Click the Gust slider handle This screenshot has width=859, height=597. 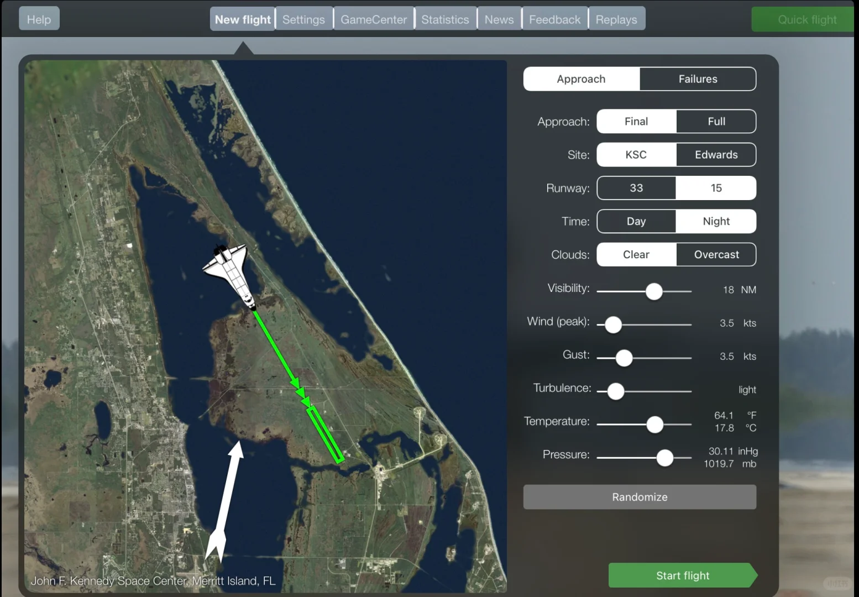click(624, 358)
